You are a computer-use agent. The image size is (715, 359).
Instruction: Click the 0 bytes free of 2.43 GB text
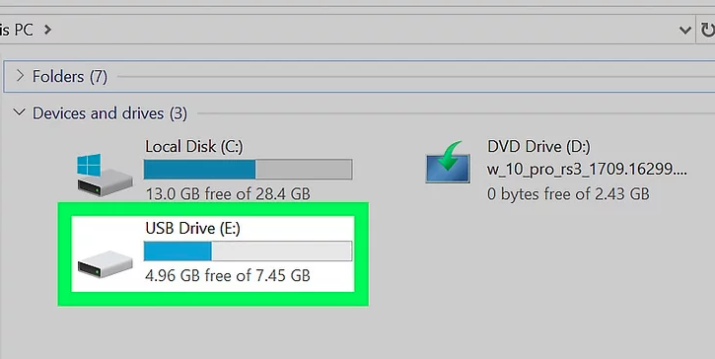(x=568, y=194)
